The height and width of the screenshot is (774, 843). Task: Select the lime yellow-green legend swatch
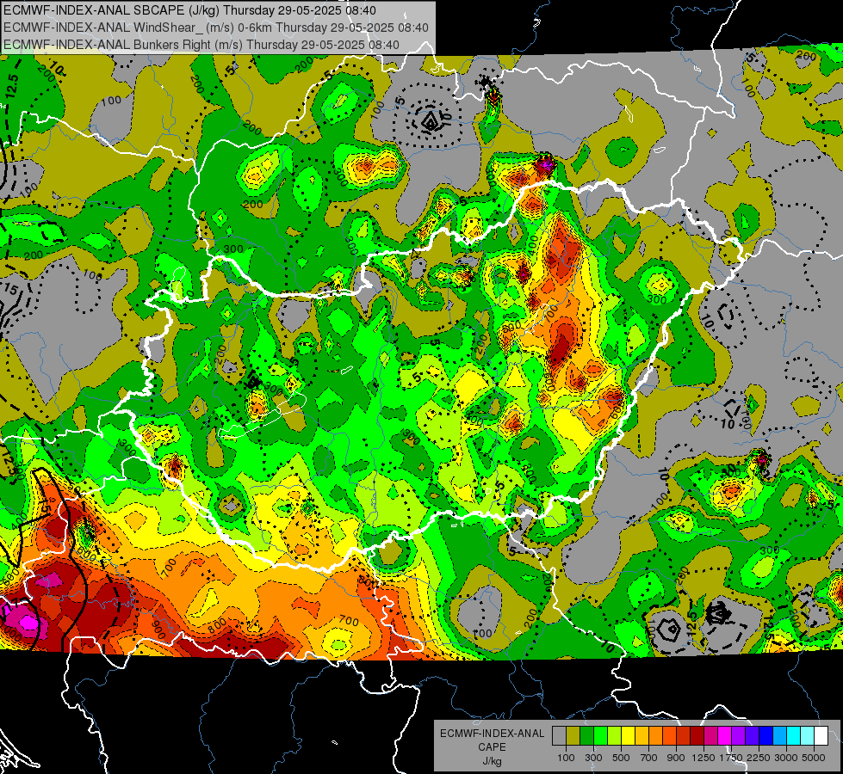pyautogui.click(x=615, y=735)
